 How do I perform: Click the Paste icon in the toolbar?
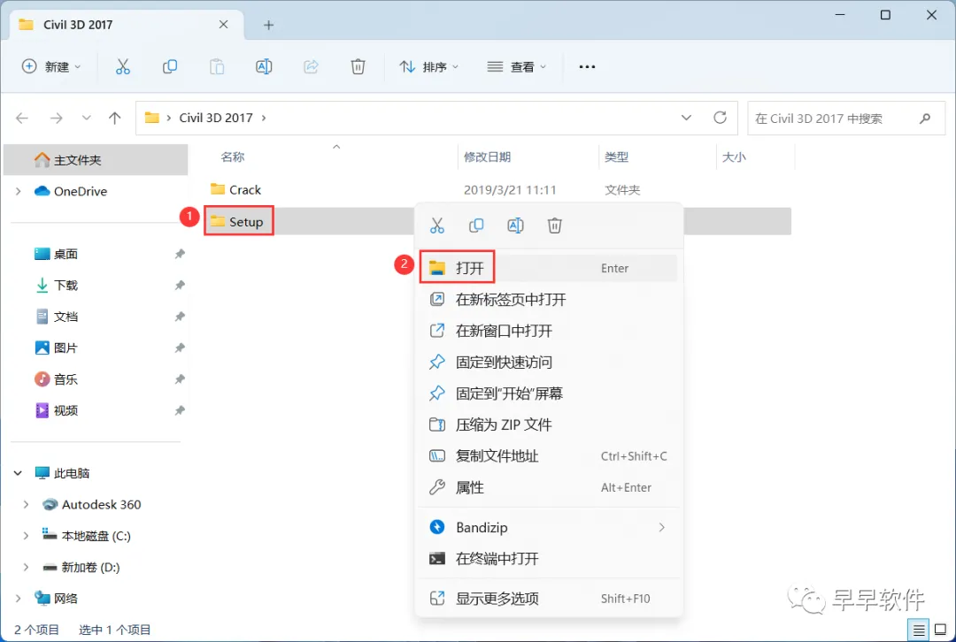217,66
